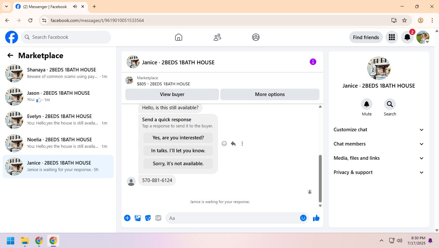Click the Aa message input field
The image size is (439, 248).
[x=237, y=218]
